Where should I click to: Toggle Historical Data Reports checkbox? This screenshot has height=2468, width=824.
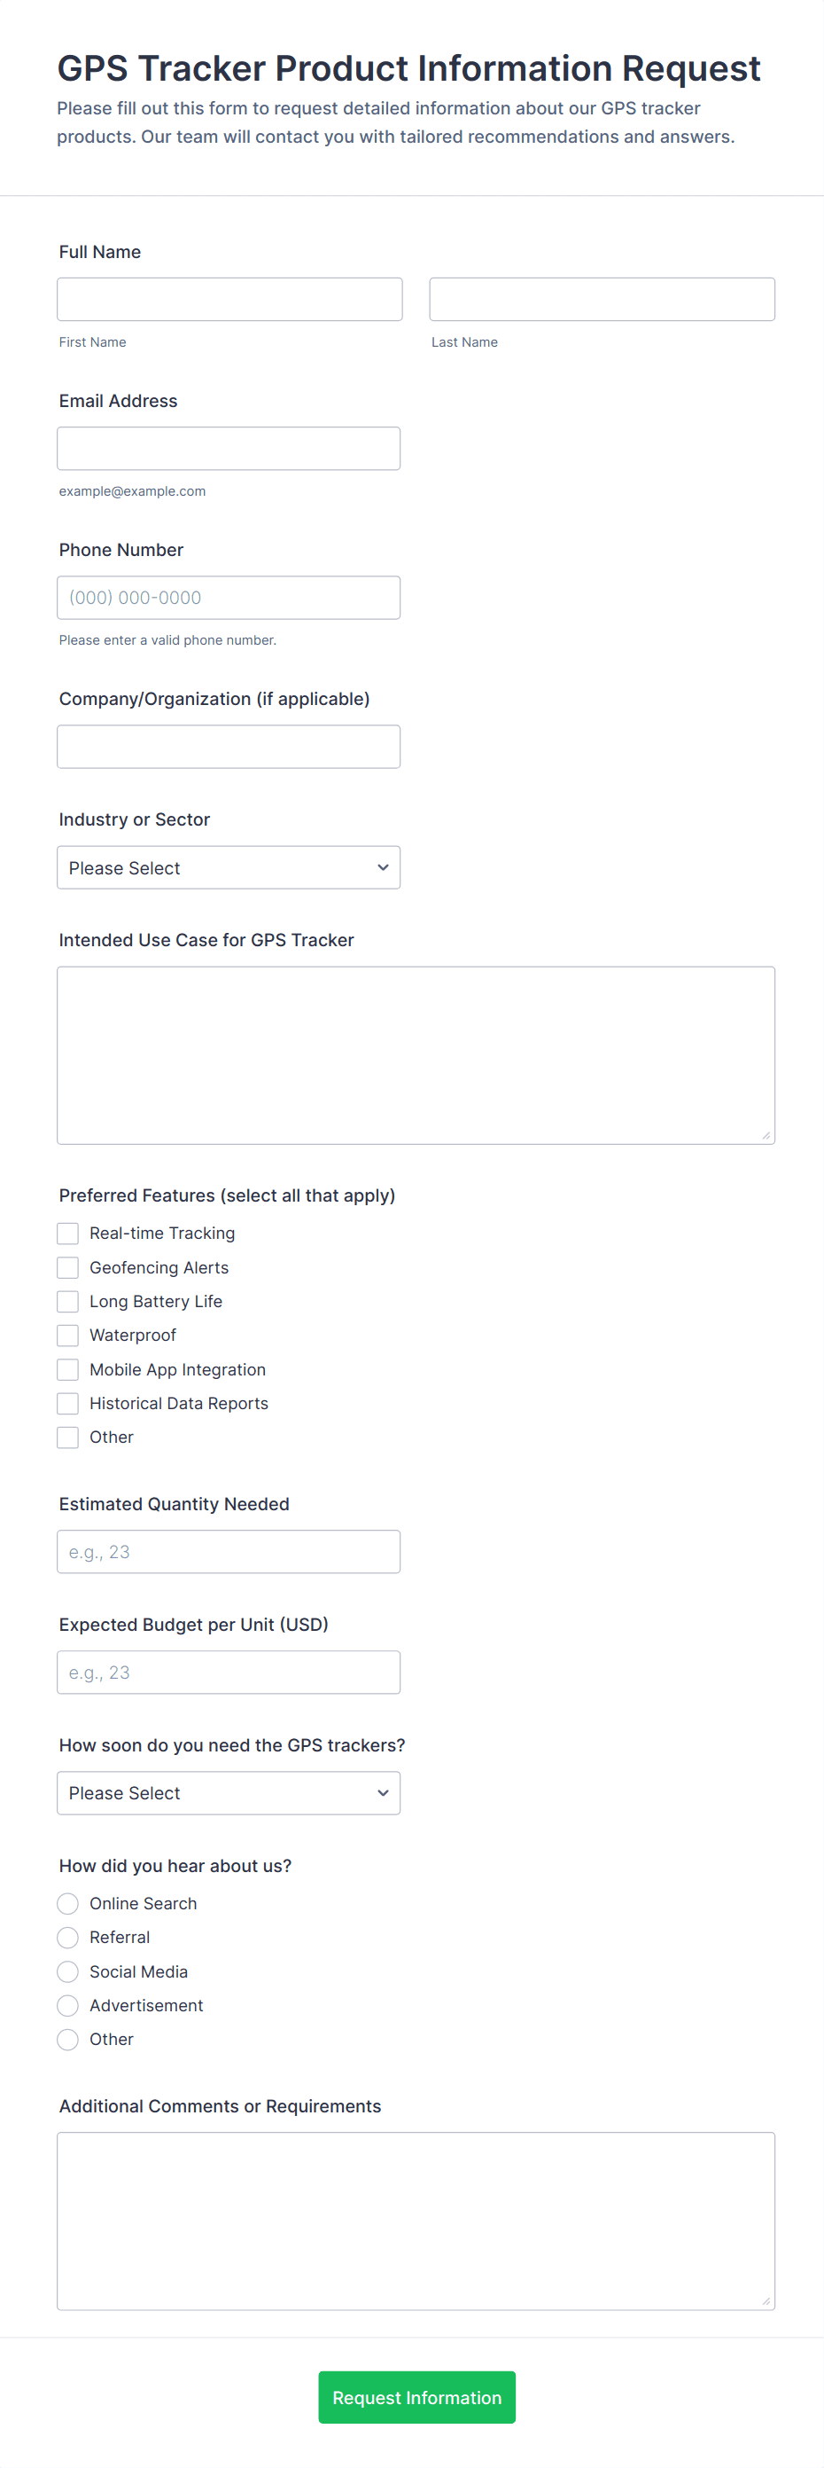point(68,1403)
